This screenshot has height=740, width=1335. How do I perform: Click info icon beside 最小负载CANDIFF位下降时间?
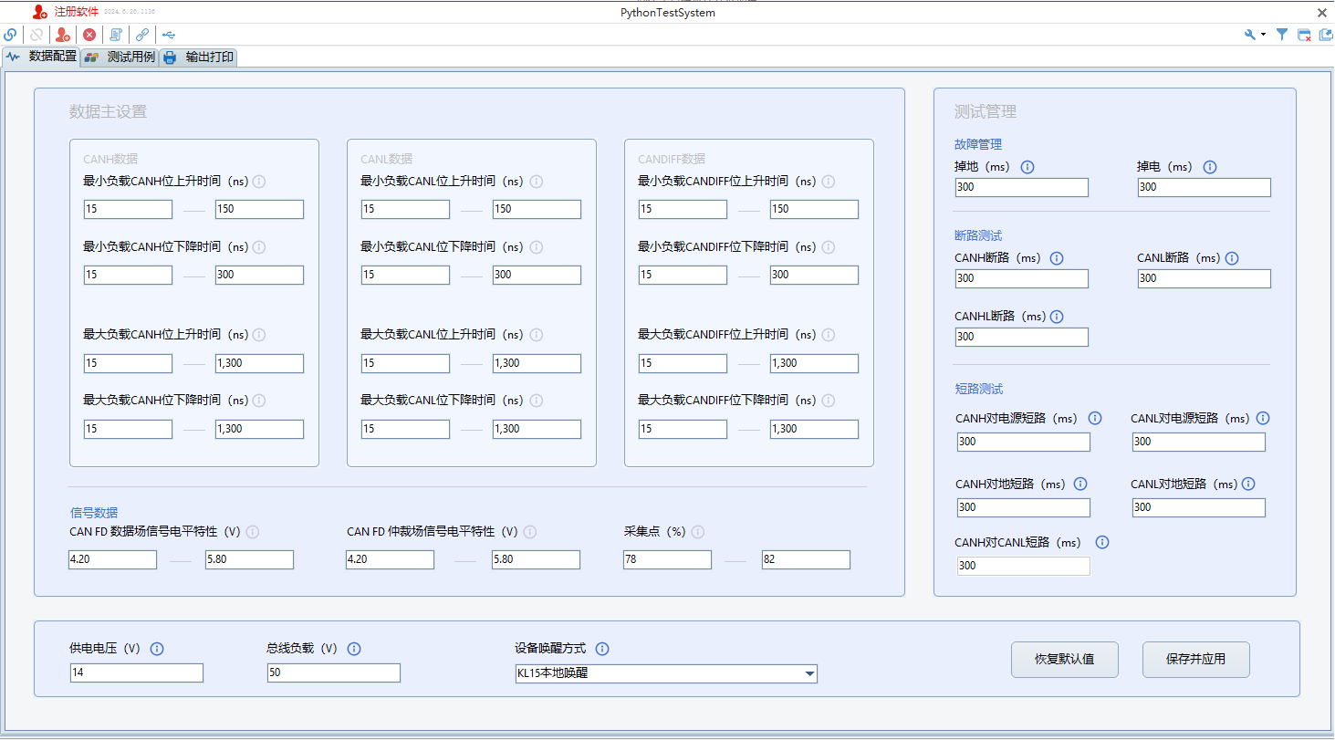point(829,247)
